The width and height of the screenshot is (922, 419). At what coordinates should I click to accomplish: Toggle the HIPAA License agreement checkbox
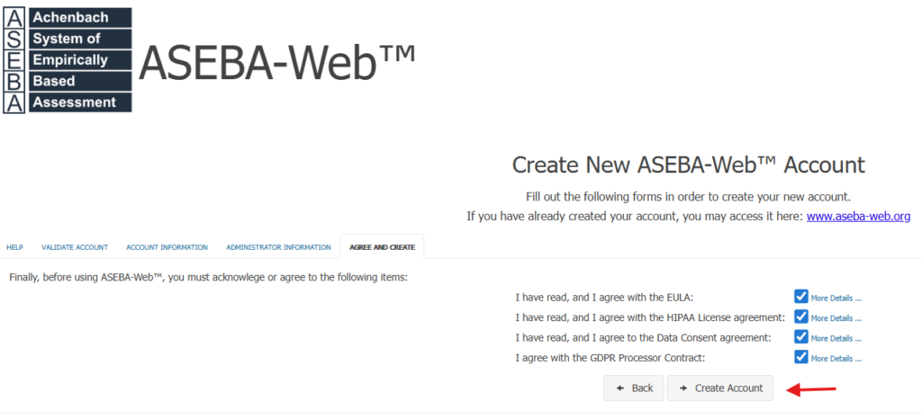click(x=801, y=316)
